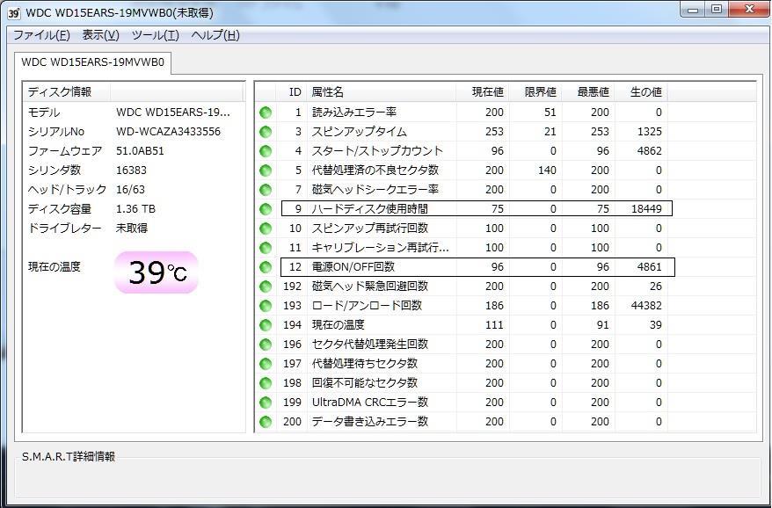This screenshot has width=772, height=508.
Task: Click the status icon for キャリブレーション再試行
Action: (x=266, y=248)
